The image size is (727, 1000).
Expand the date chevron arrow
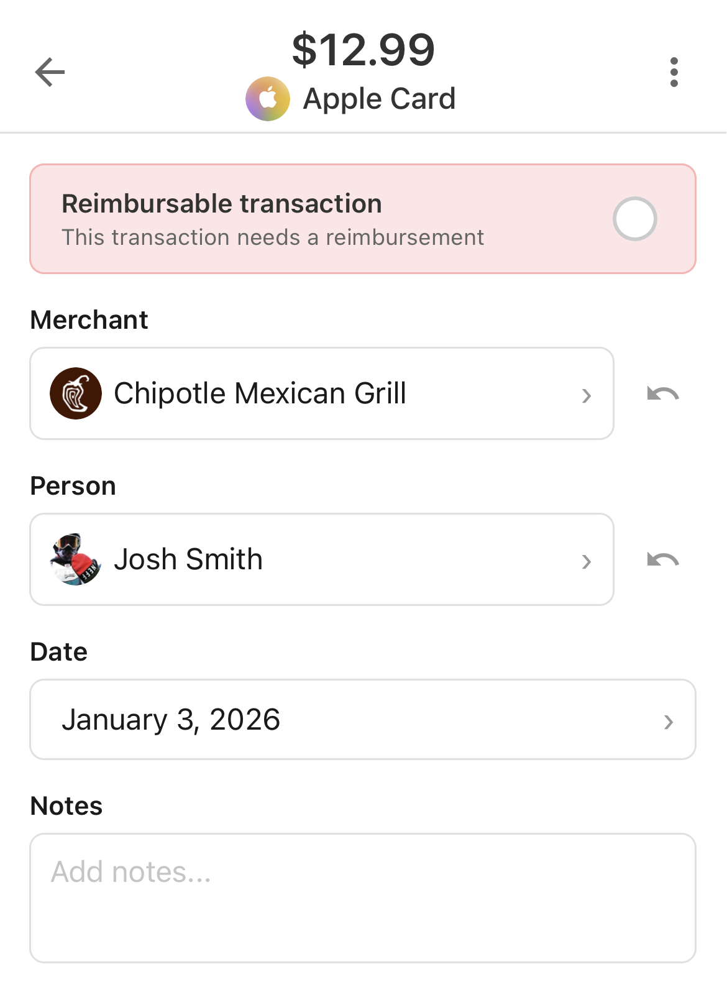pyautogui.click(x=669, y=722)
